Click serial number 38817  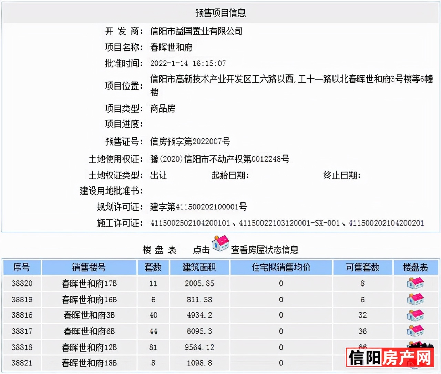[22, 331]
